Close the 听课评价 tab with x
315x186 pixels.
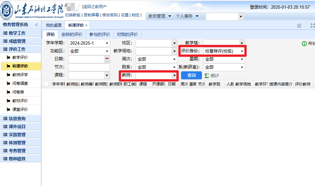pos(86,25)
